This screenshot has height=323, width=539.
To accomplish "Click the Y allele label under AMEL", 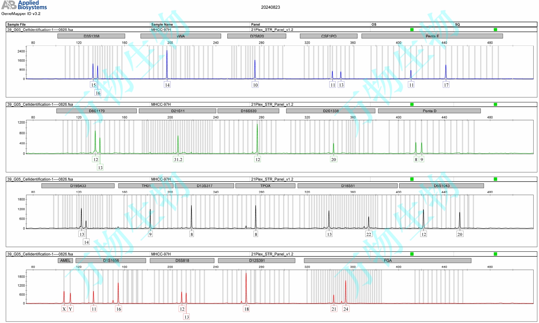I will 71,309.
